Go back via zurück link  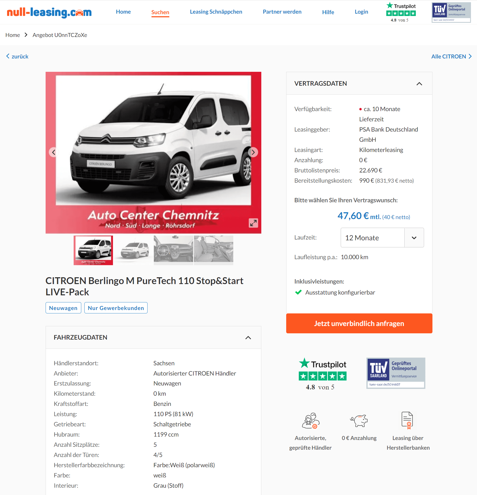click(x=17, y=56)
